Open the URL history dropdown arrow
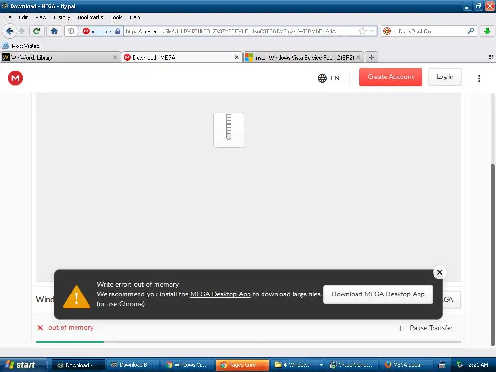 pyautogui.click(x=372, y=31)
